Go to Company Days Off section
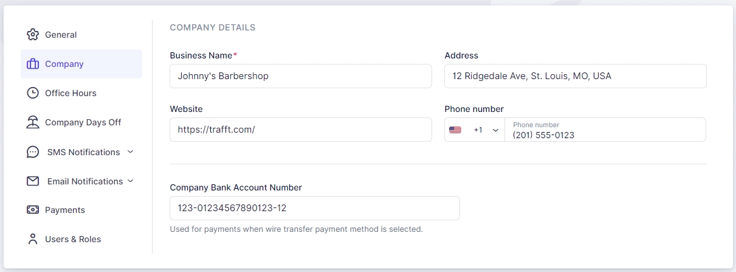The width and height of the screenshot is (736, 272). coord(83,122)
